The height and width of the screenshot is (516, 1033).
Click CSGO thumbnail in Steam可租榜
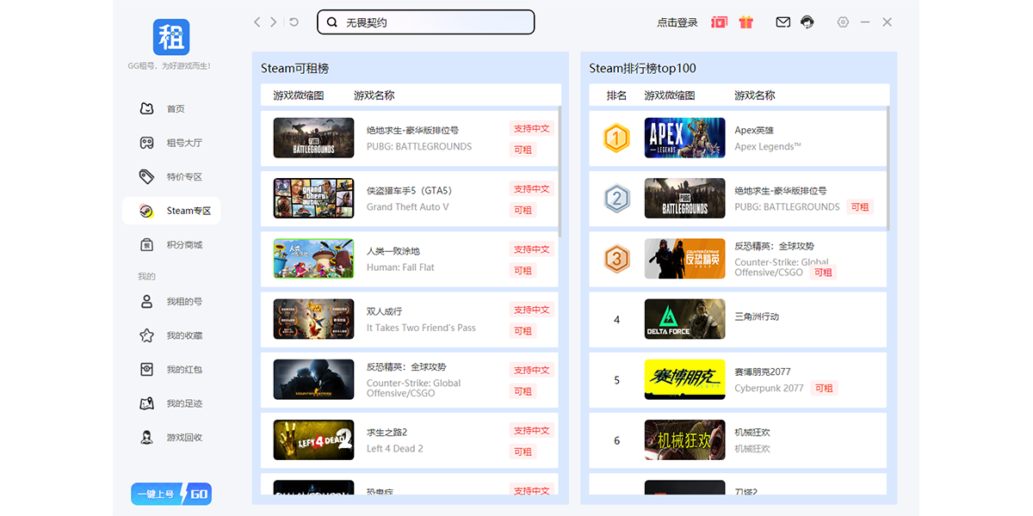pyautogui.click(x=313, y=379)
